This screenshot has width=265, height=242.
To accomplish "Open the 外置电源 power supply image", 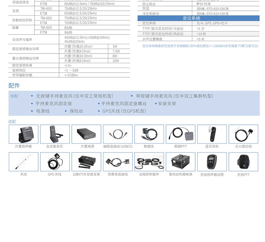I will [86, 134].
